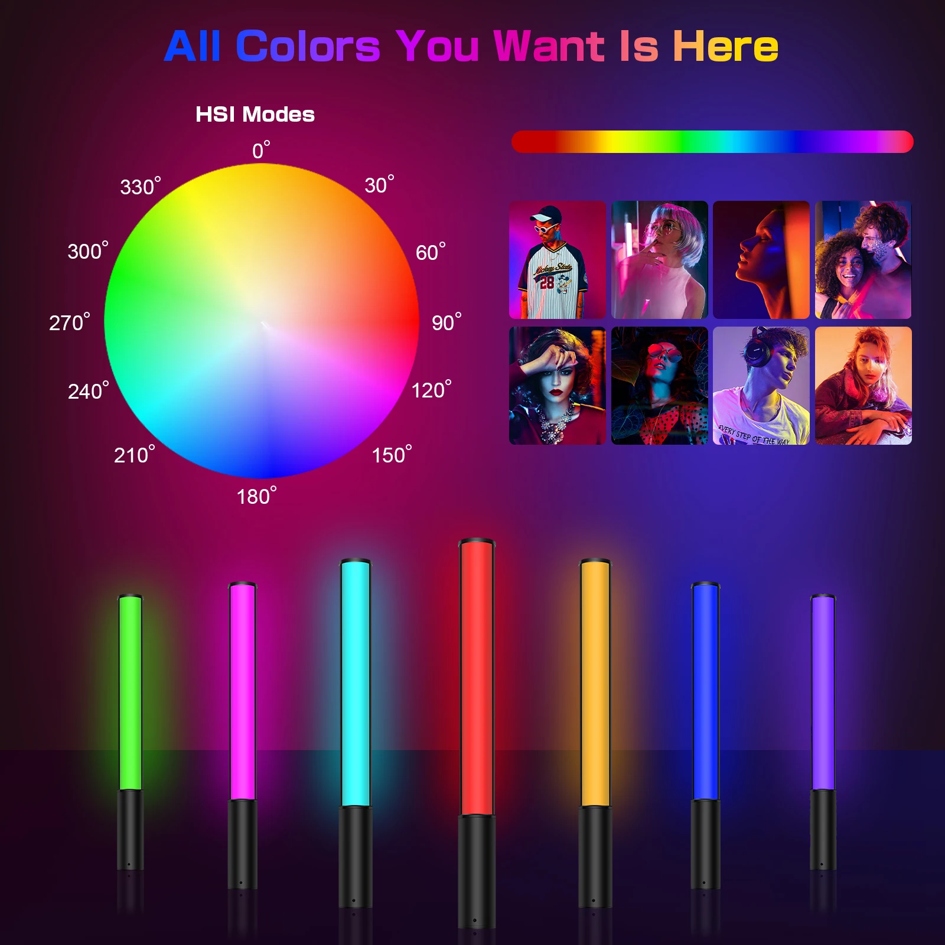Select the blue light wand

(705, 735)
